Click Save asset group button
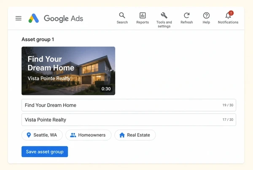253x170 pixels. (45, 151)
